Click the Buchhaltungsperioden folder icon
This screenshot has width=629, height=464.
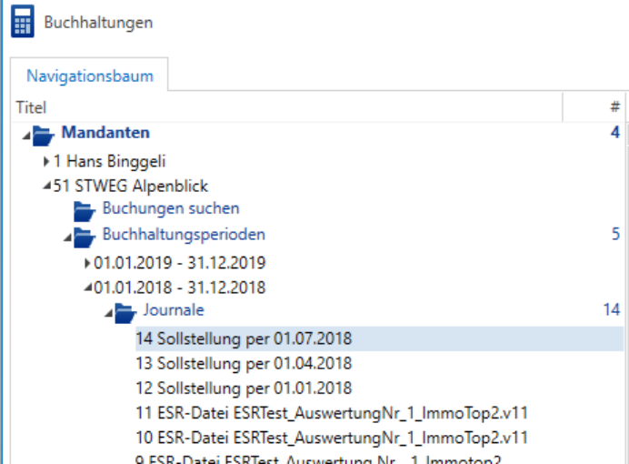85,237
